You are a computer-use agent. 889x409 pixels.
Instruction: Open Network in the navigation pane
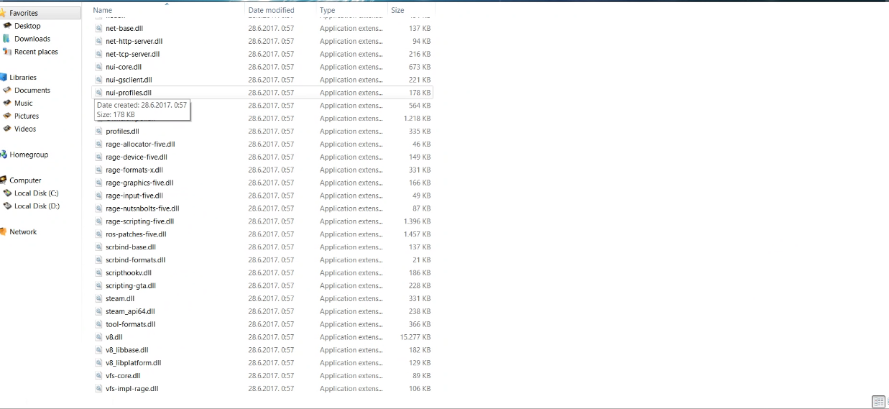pyautogui.click(x=23, y=231)
